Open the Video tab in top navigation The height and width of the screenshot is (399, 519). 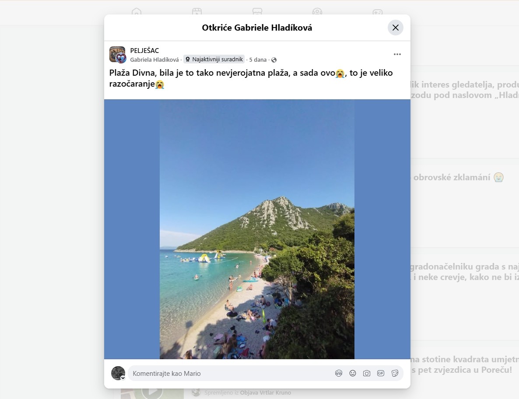[x=196, y=12]
